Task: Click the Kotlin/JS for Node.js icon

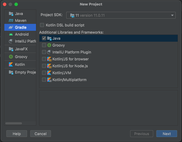Action: tap(49, 66)
